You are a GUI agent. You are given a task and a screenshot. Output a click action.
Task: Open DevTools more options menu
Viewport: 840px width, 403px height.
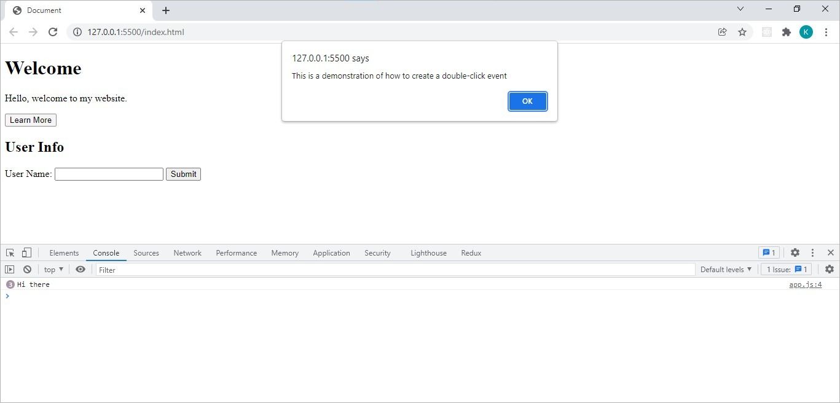pyautogui.click(x=812, y=252)
